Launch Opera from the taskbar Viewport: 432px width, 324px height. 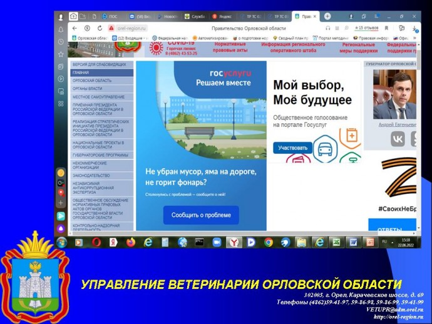96,242
